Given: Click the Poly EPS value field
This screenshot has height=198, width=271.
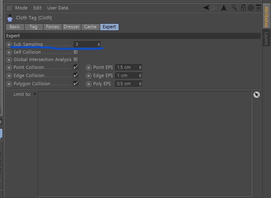Looking at the screenshot, I should click(x=129, y=84).
